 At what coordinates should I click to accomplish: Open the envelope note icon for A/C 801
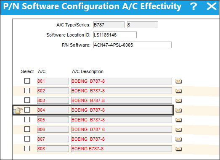[179, 81]
